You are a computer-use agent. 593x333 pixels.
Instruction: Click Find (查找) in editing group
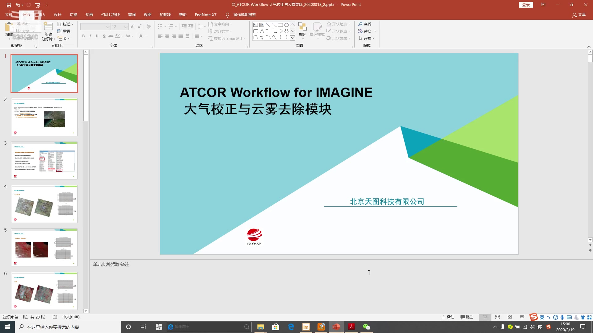(x=365, y=24)
